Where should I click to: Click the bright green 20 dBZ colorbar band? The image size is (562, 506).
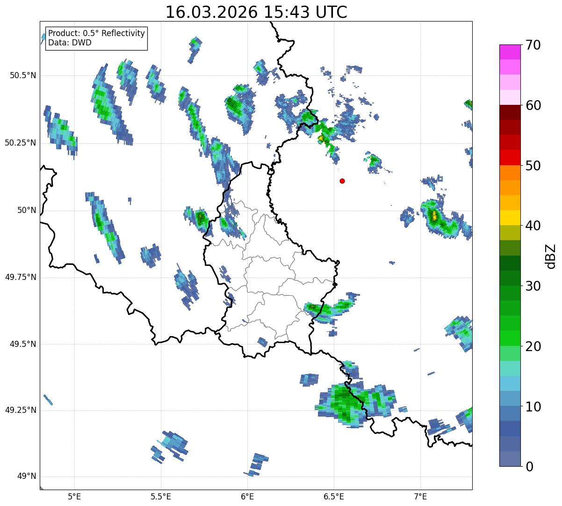(510, 338)
